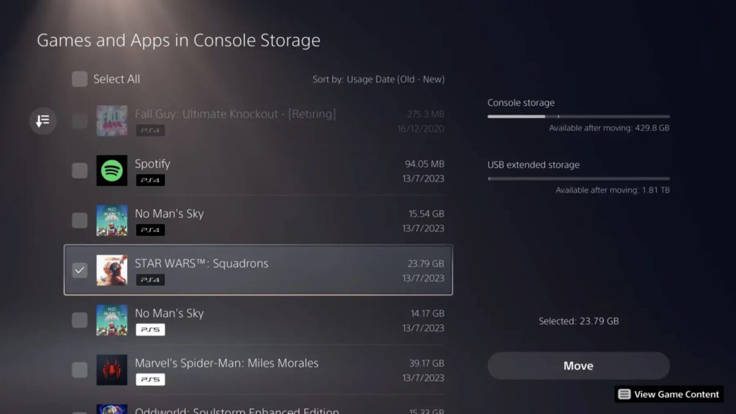This screenshot has width=736, height=414.
Task: Click the Spotify app icon
Action: click(x=112, y=171)
